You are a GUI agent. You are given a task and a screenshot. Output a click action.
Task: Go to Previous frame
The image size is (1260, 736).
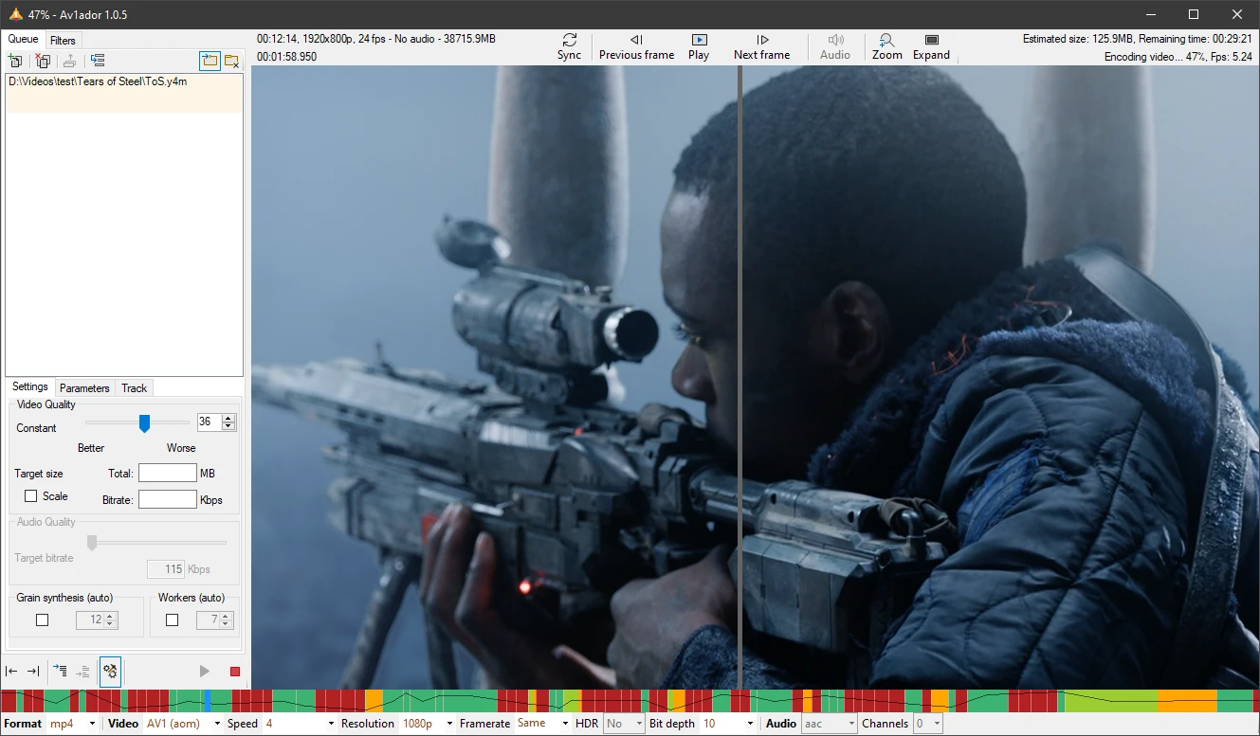[636, 47]
